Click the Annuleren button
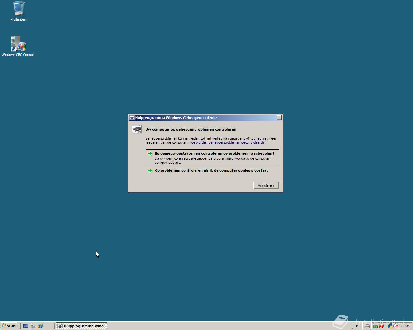Screen dimensions: 413x330 pos(266,185)
